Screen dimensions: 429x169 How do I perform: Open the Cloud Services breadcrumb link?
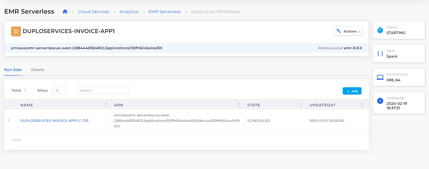pyautogui.click(x=93, y=12)
